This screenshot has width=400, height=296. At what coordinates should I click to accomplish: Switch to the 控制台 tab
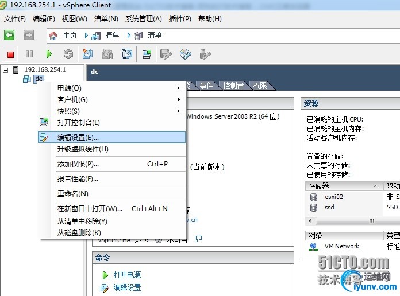pos(233,85)
